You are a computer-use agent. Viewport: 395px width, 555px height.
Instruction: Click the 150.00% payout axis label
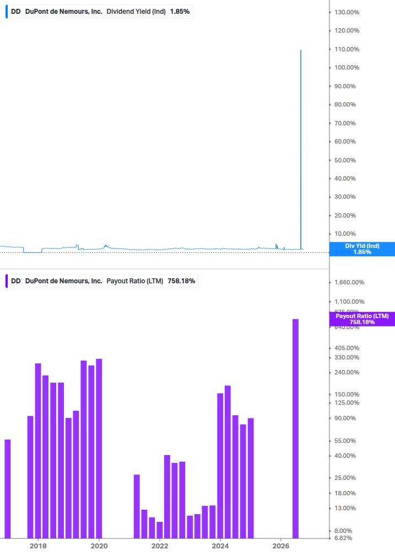pos(347,395)
